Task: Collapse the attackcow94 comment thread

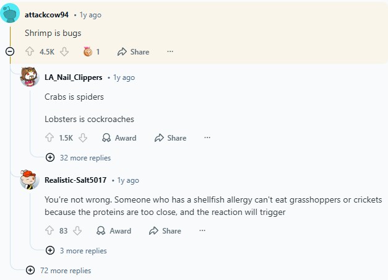Action: [x=10, y=52]
